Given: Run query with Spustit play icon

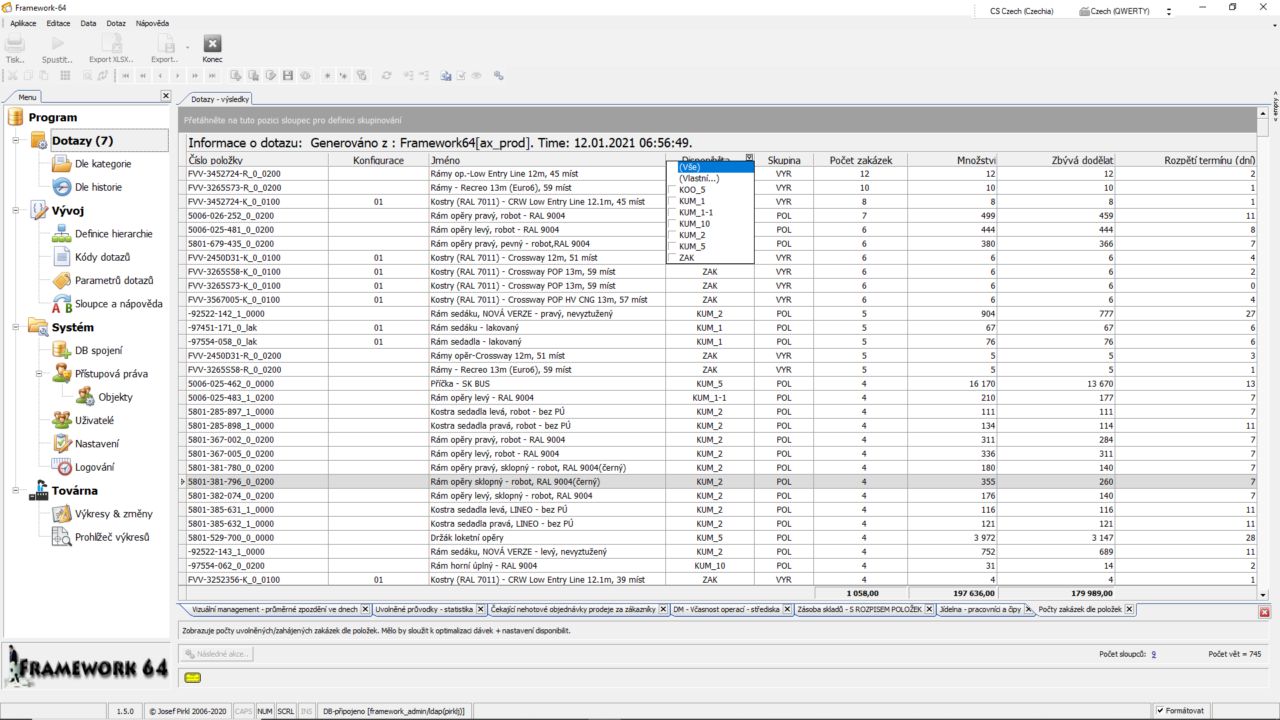Looking at the screenshot, I should [57, 44].
